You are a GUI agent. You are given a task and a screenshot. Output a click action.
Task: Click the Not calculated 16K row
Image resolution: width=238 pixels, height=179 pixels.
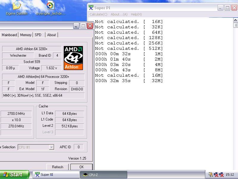click(x=129, y=21)
